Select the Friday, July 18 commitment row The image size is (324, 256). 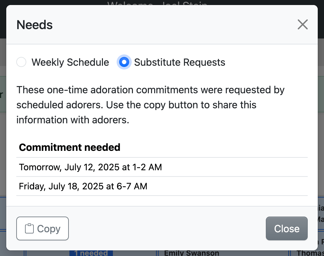point(83,186)
